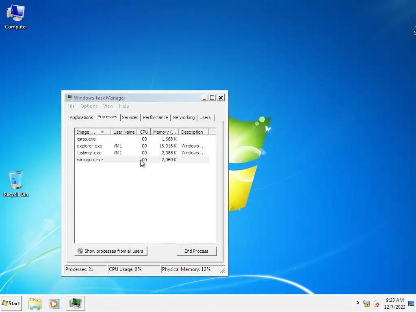Image resolution: width=416 pixels, height=312 pixels.
Task: Open the Start menu
Action: tap(11, 303)
